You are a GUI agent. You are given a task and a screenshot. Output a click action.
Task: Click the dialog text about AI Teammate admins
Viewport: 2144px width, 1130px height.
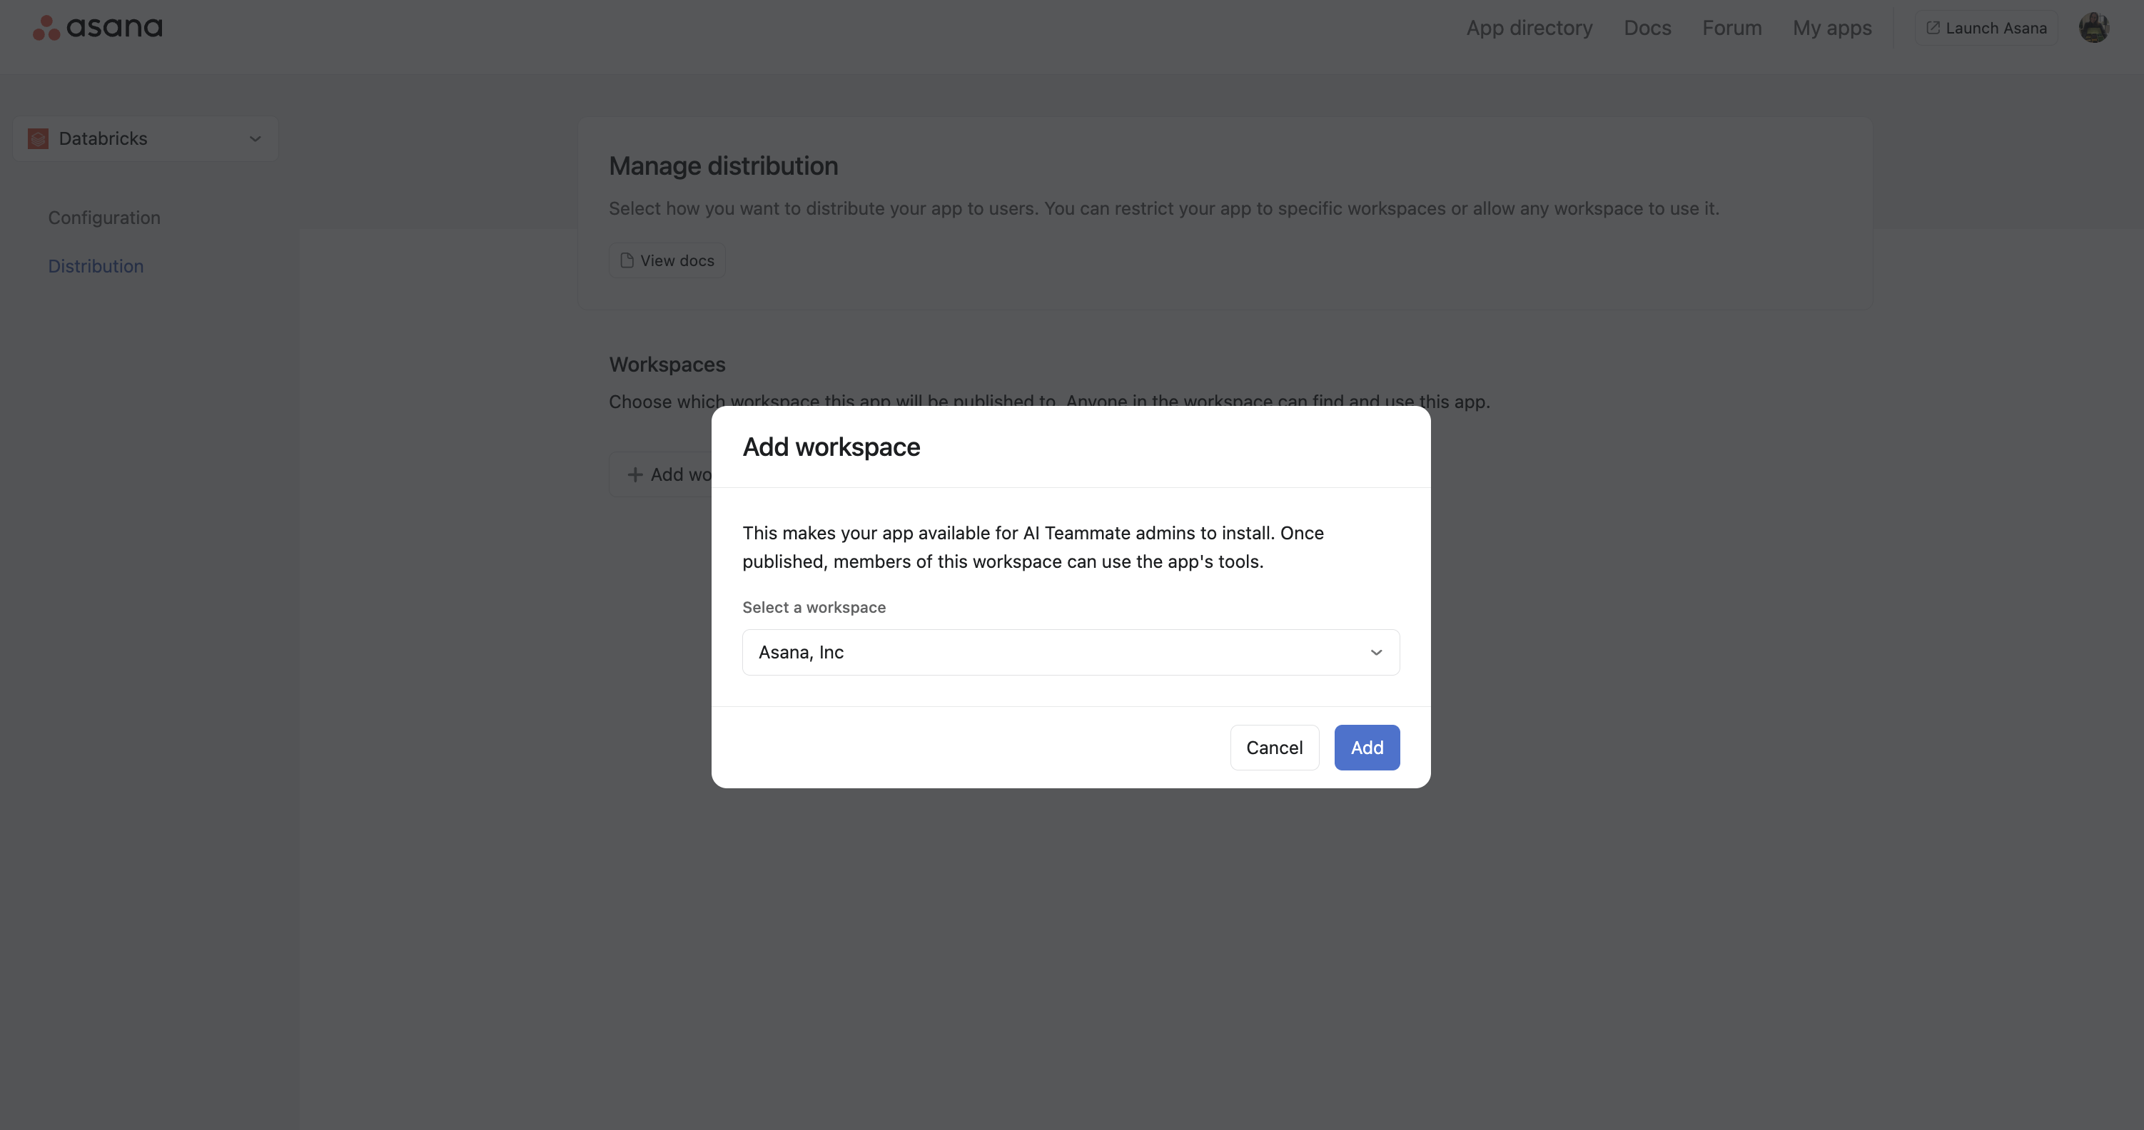(x=1033, y=546)
